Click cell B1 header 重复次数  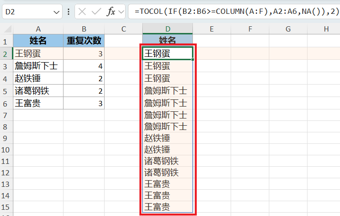tap(84, 41)
